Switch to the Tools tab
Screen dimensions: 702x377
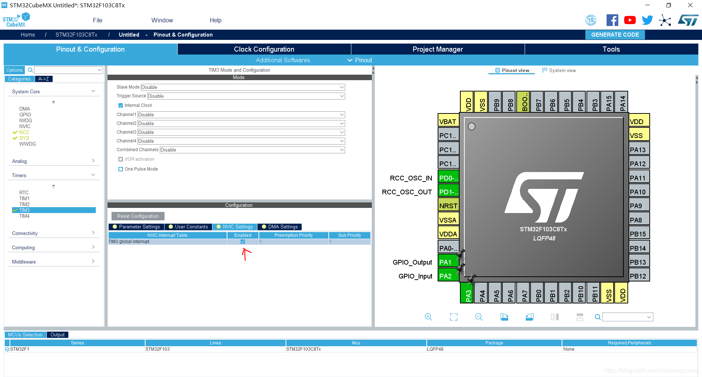(611, 49)
